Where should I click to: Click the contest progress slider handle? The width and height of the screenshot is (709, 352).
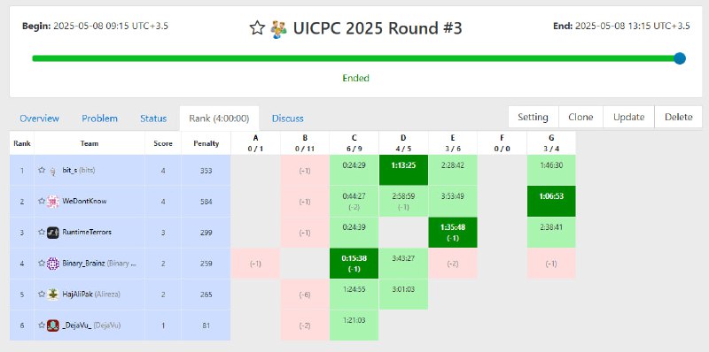(x=679, y=58)
